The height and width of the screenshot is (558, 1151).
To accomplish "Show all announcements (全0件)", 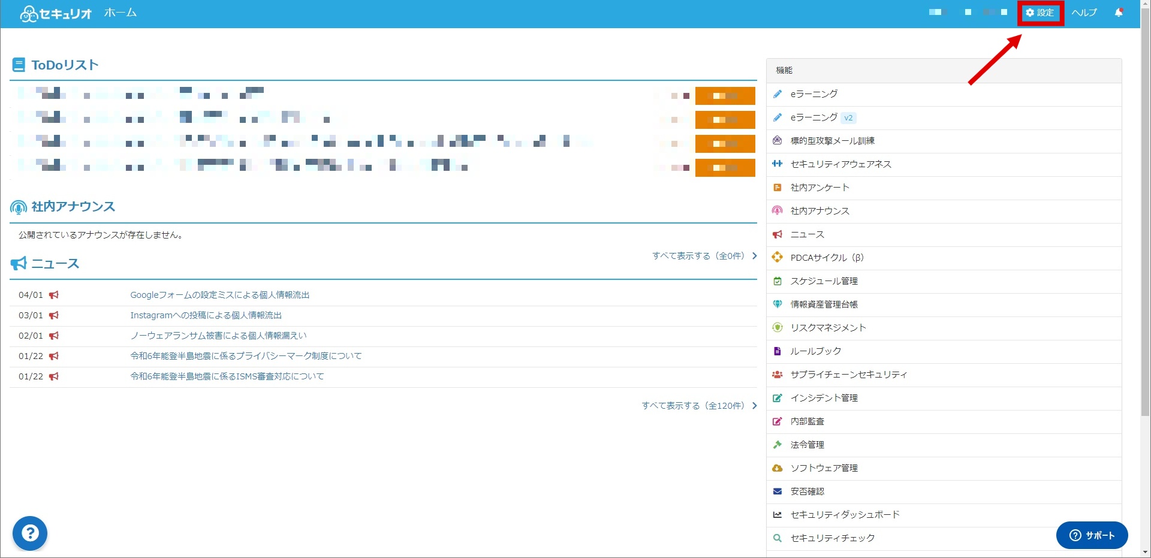I will (704, 256).
